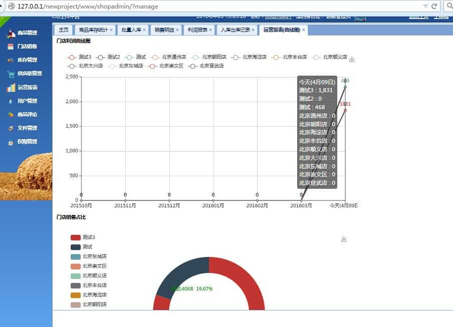Click the user avatar thumbnail in header
The width and height of the screenshot is (453, 327).
[x=360, y=18]
